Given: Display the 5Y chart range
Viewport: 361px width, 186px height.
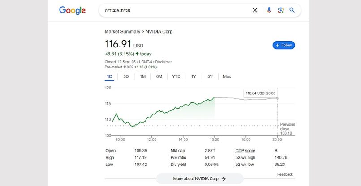Looking at the screenshot, I should [x=210, y=76].
